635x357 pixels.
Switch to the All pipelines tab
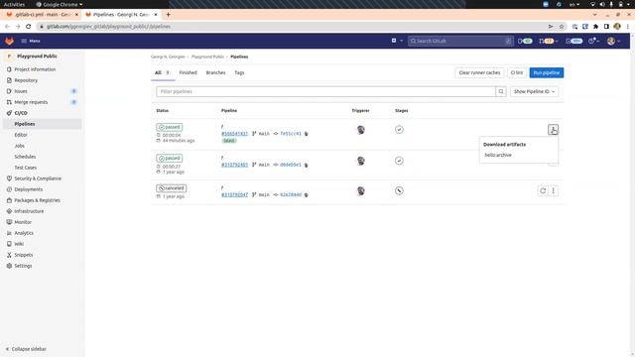tap(163, 72)
